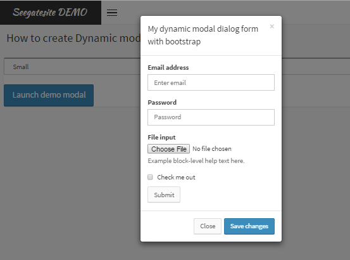Screen dimensions: 350x260
Task: Click the No file chosen text
Action: [x=212, y=148]
